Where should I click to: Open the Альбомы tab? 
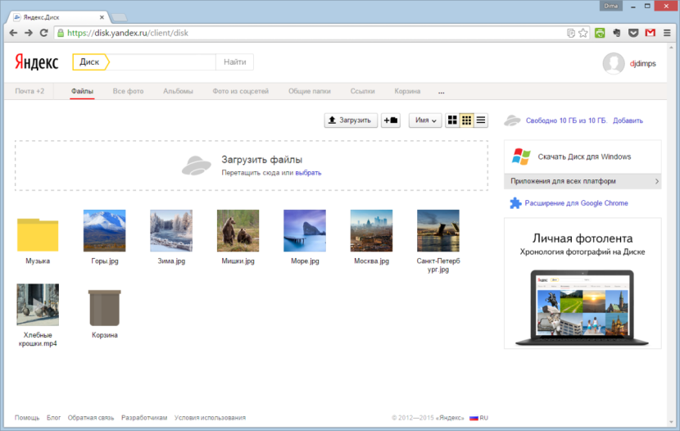(178, 92)
